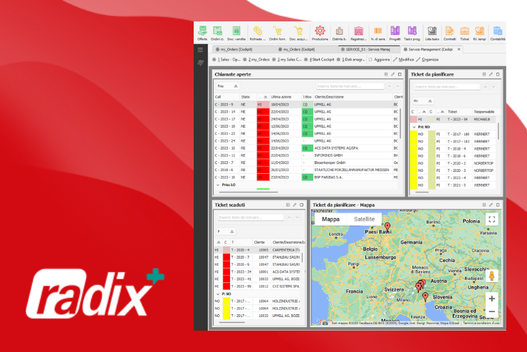Viewport: 527px width, 352px height.
Task: Click the Street View pegman on the map
Action: 491,276
